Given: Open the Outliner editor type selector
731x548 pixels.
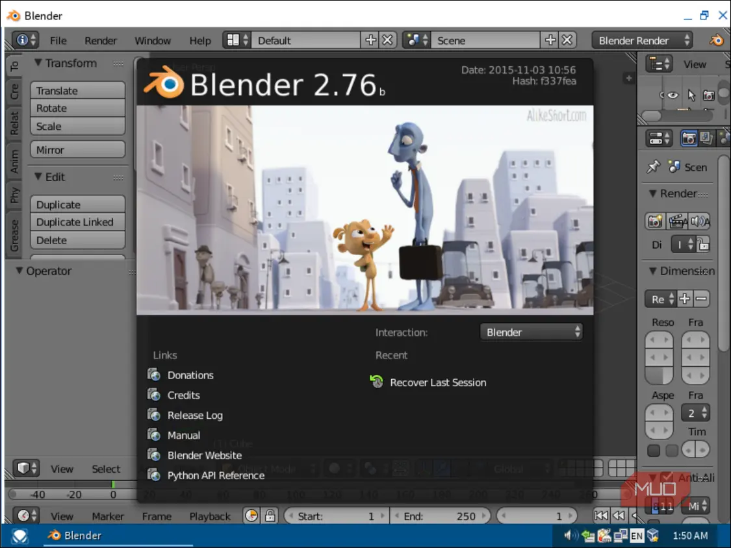Looking at the screenshot, I should point(659,64).
